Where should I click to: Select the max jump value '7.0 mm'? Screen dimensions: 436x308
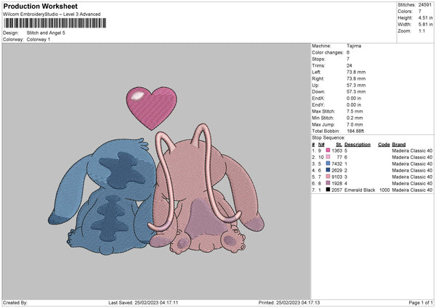click(355, 124)
